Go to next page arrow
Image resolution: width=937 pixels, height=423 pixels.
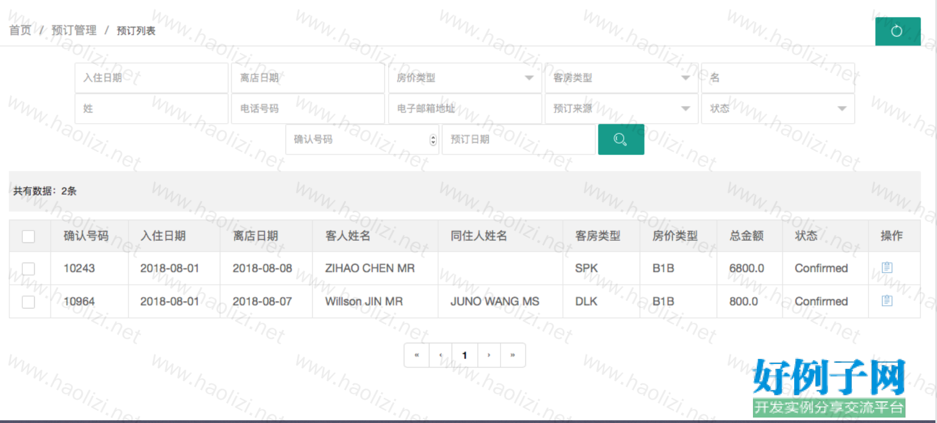(489, 355)
